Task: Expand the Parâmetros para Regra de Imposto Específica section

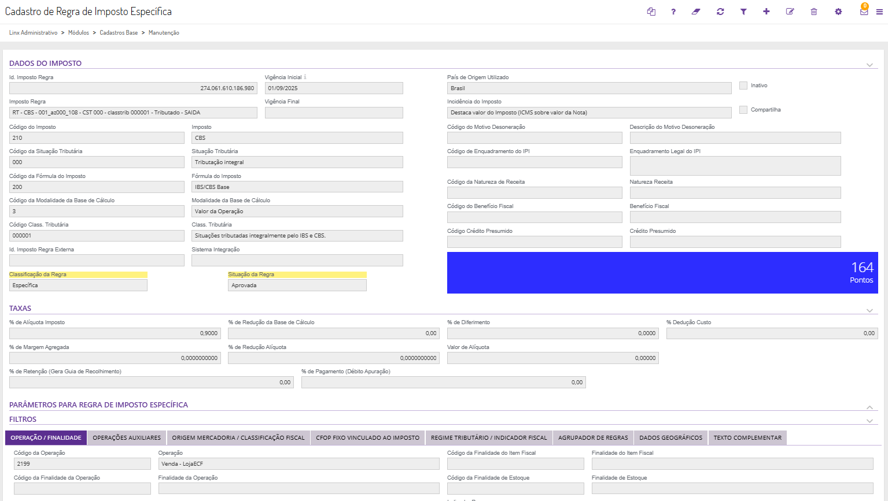Action: (x=869, y=407)
